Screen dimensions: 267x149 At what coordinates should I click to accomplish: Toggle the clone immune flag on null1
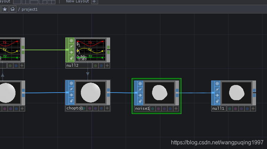(x=217, y=89)
